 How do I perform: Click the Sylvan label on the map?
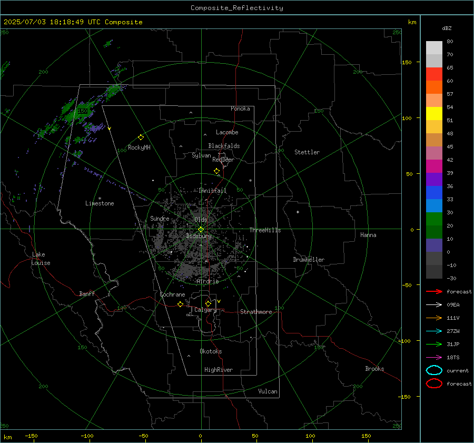[x=201, y=155]
